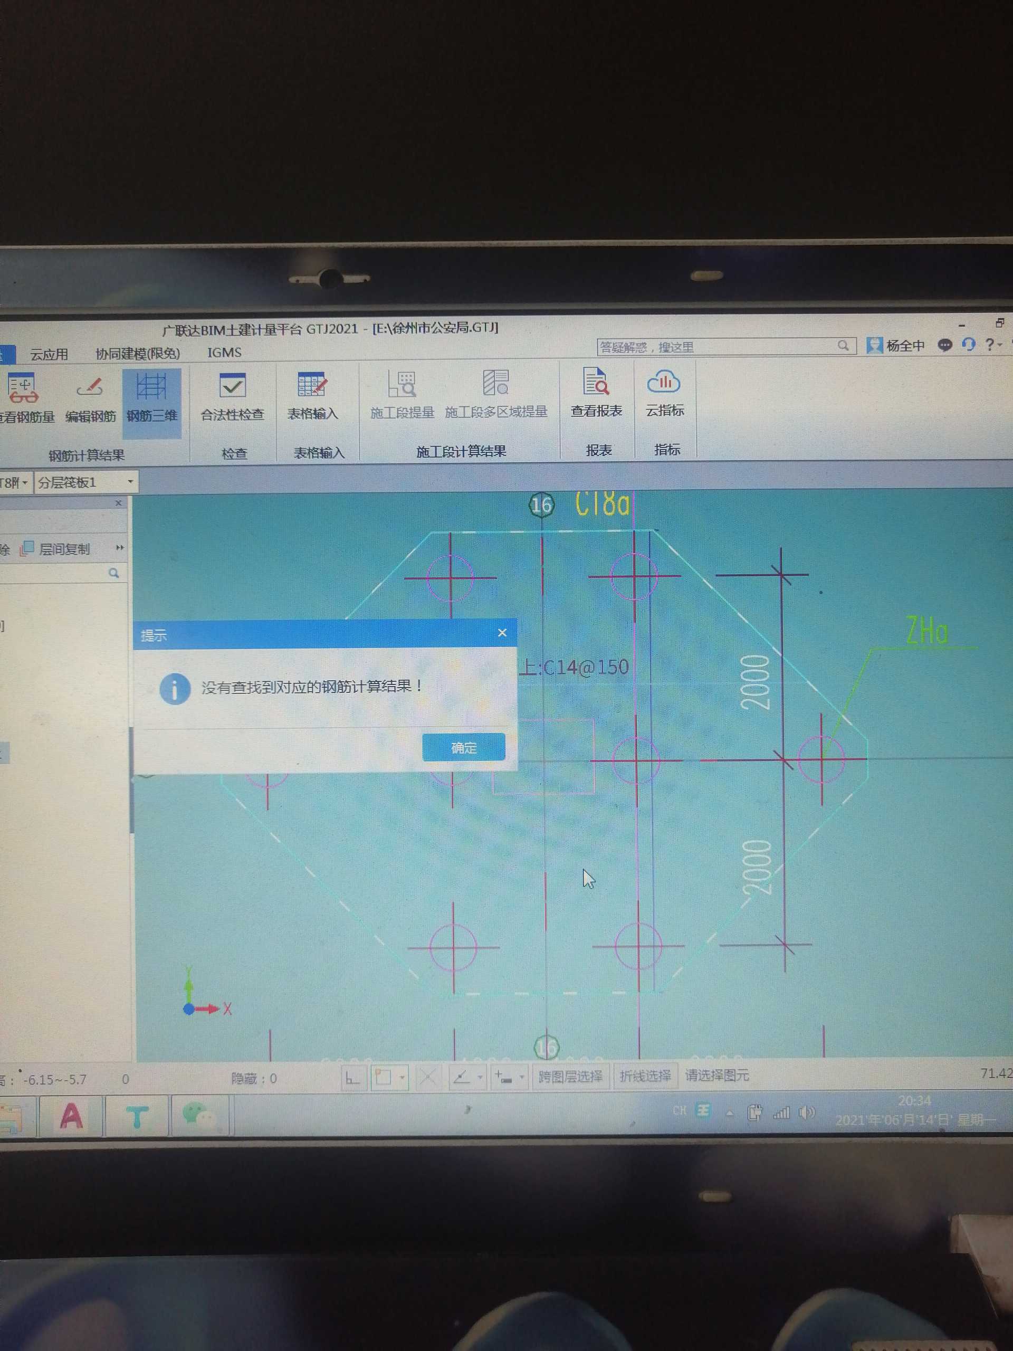Open the 云指标 cloud index tool
Viewport: 1013px width, 1351px height.
click(665, 393)
